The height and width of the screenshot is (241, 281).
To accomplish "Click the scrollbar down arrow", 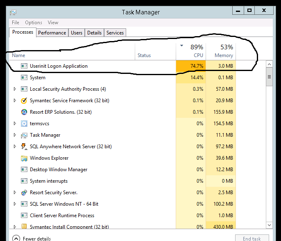I will tap(270, 225).
